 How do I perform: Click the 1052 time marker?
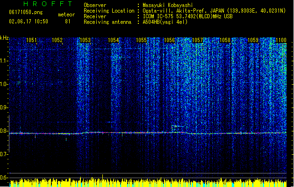click(x=57, y=40)
